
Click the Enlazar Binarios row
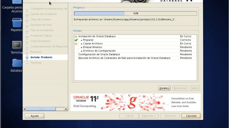[x=135, y=47]
